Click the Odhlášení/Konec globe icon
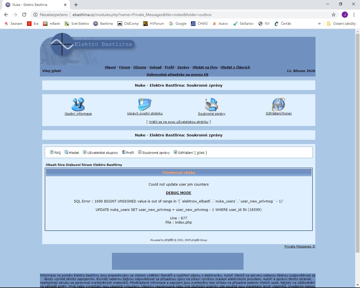The width and height of the screenshot is (360, 288). pyautogui.click(x=278, y=105)
